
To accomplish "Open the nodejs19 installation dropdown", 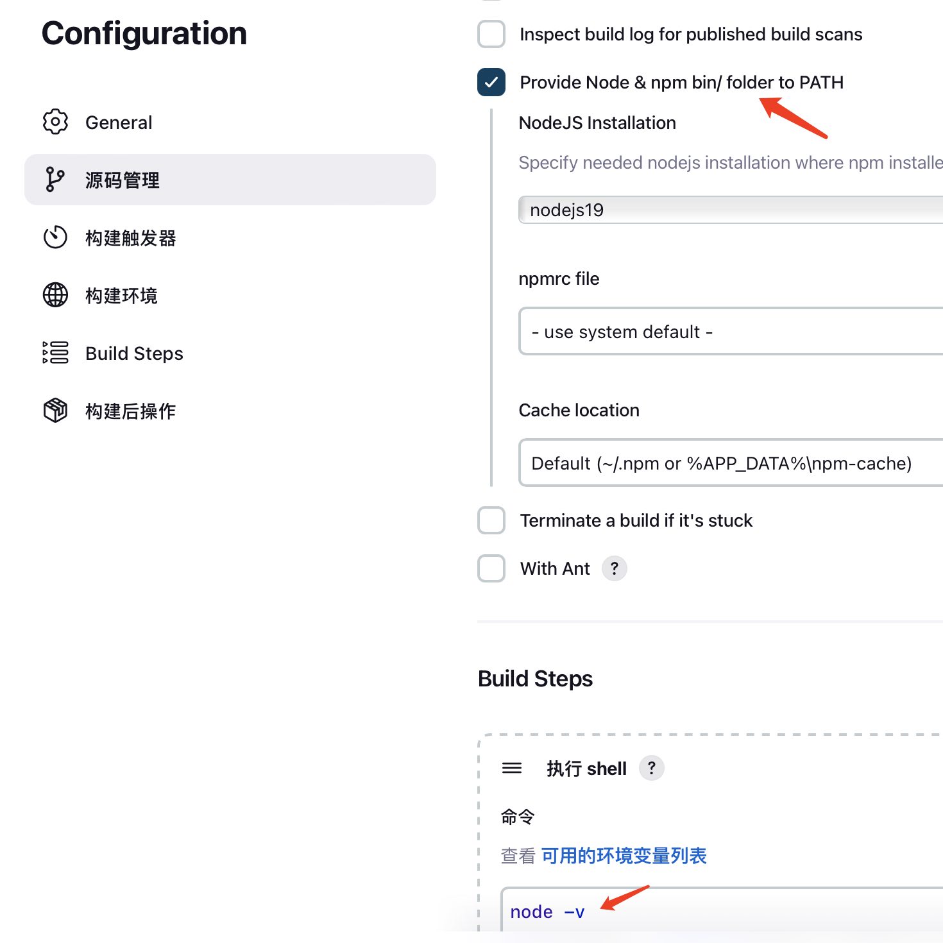I will (731, 210).
